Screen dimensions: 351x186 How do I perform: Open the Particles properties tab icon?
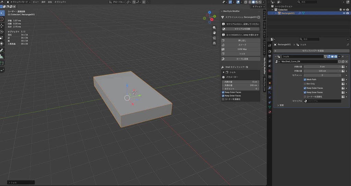pos(270,93)
